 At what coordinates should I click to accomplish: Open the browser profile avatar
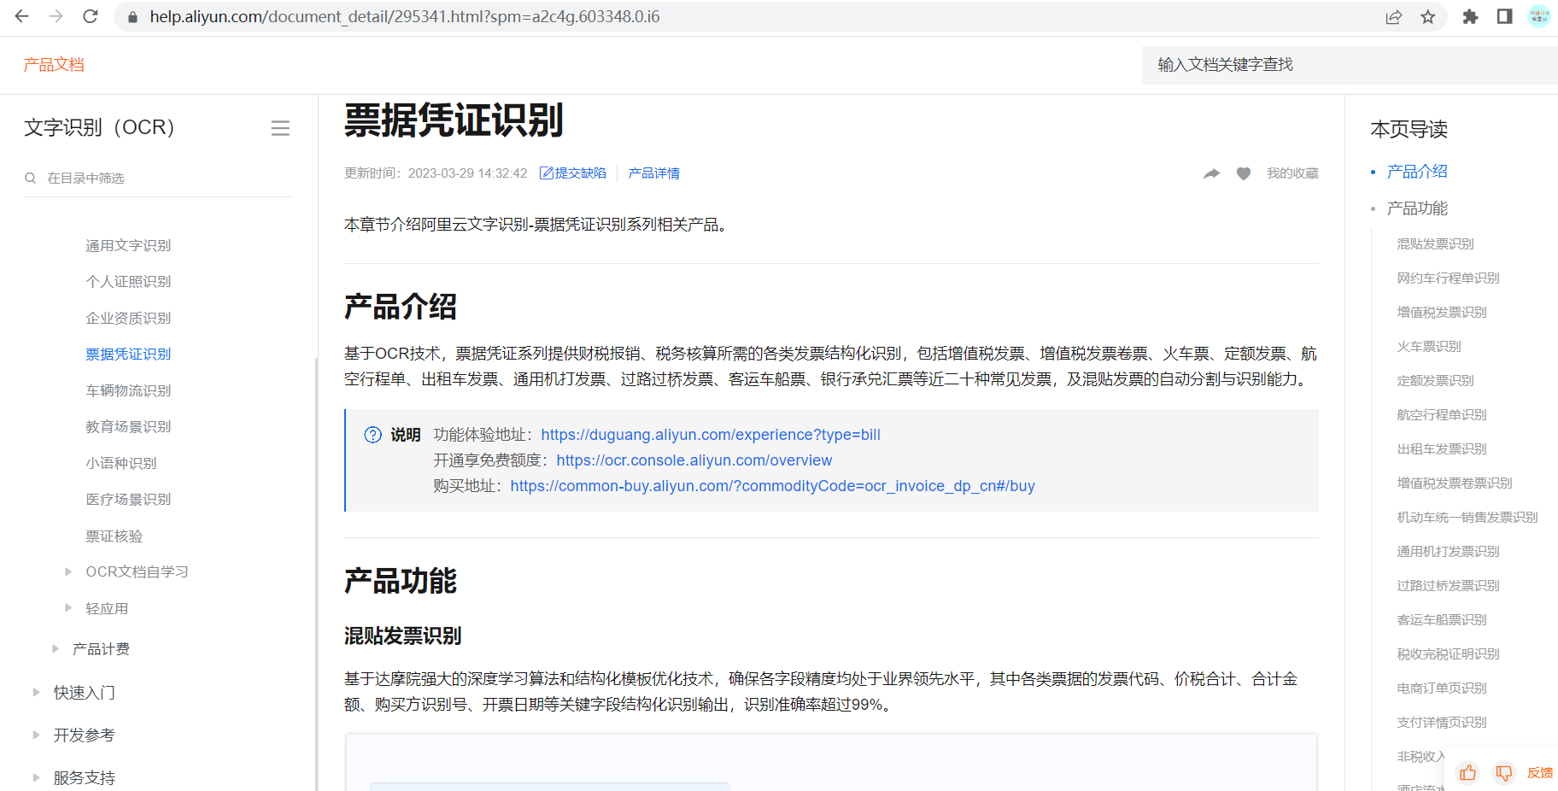pyautogui.click(x=1539, y=16)
